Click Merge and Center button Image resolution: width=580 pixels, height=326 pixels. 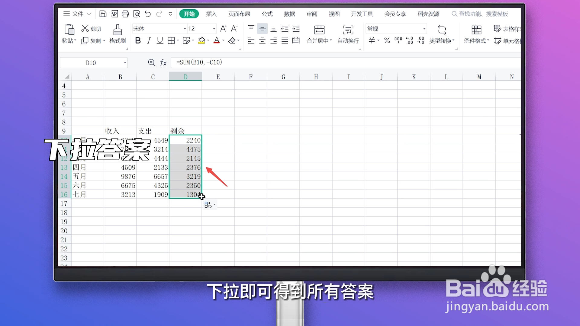tap(319, 34)
